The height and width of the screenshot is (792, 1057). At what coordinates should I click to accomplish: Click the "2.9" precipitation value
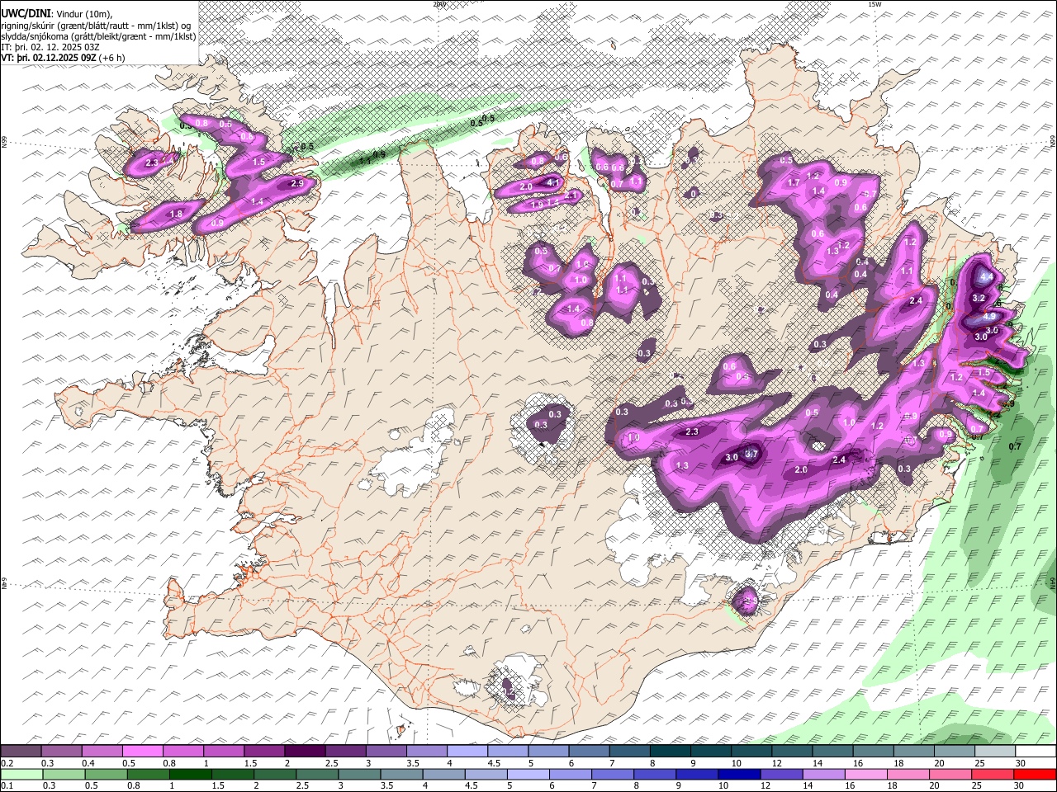coord(297,183)
